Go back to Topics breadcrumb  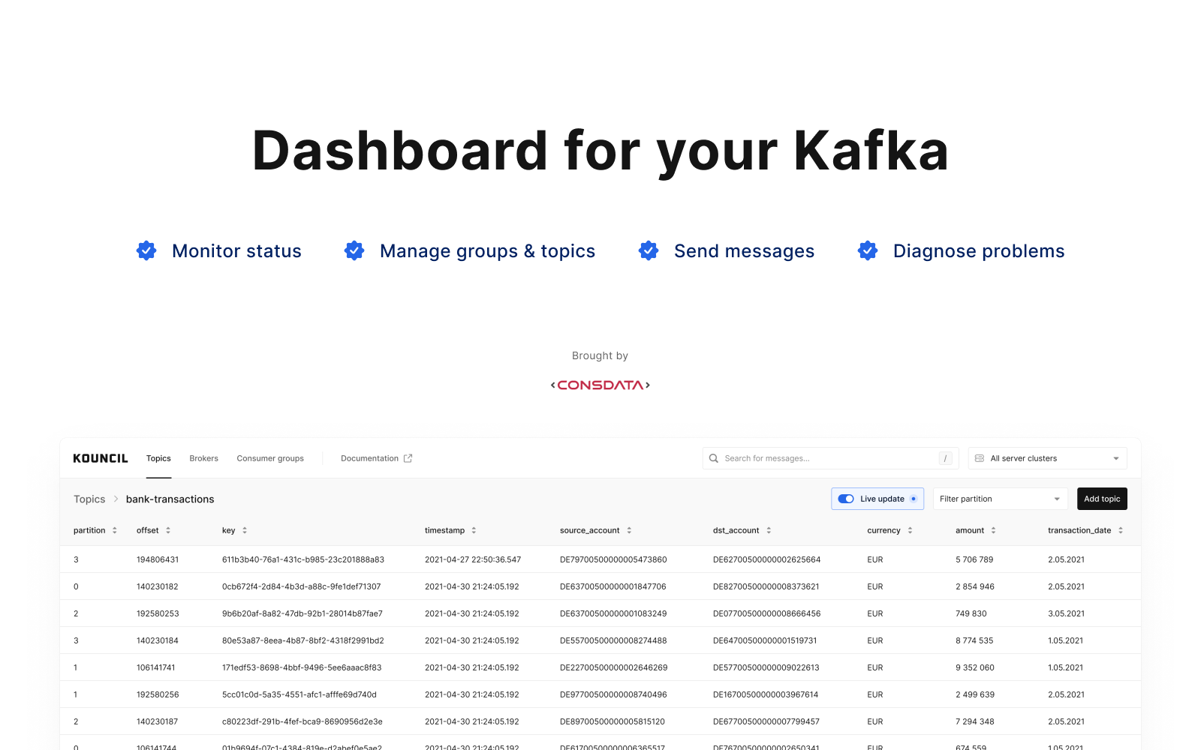(89, 499)
